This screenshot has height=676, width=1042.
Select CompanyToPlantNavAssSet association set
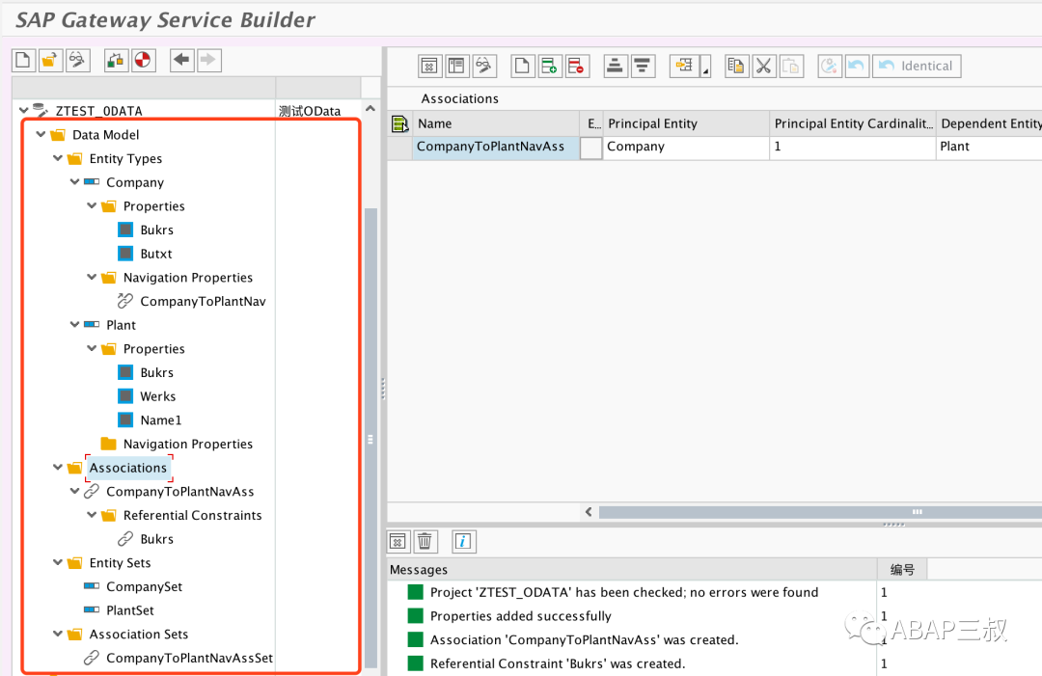click(189, 658)
